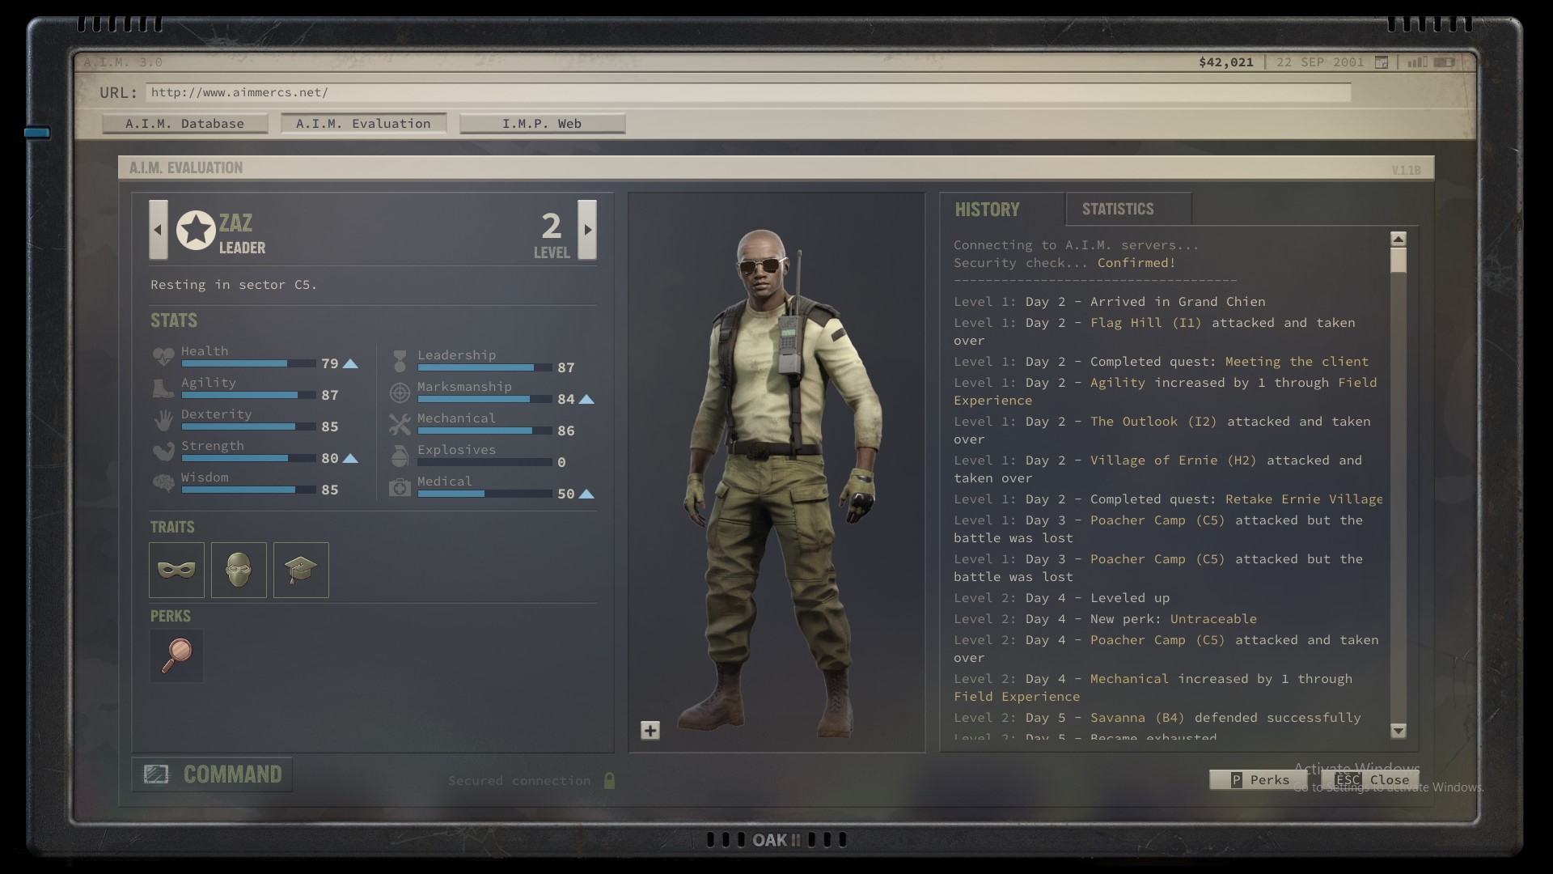Click history scrollbar up arrow
Viewport: 1553px width, 874px height.
pos(1399,239)
